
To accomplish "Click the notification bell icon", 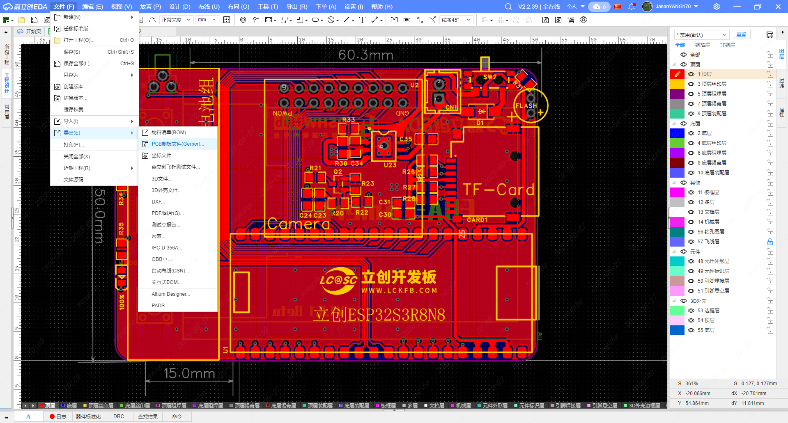I will (632, 6).
